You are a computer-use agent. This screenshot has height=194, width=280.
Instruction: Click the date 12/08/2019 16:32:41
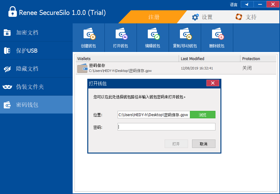click(x=197, y=68)
